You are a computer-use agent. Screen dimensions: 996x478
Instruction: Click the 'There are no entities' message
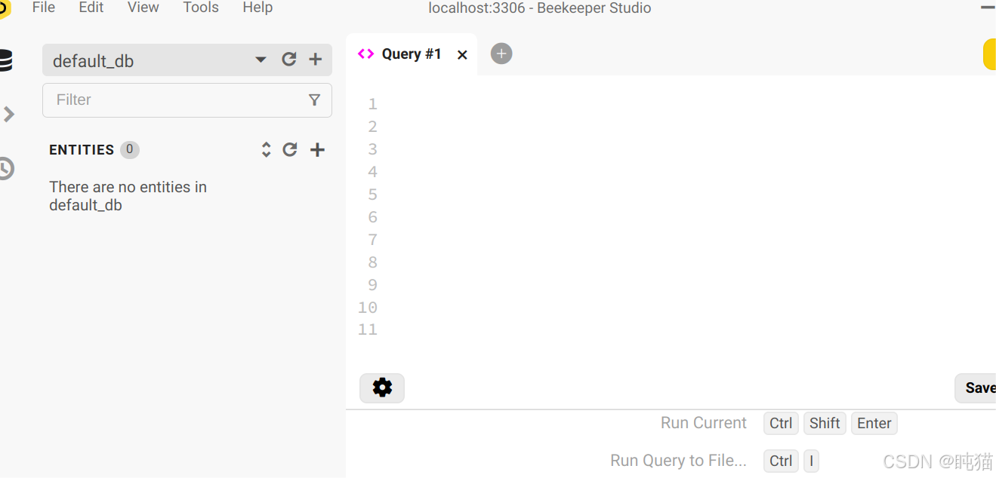pyautogui.click(x=128, y=196)
